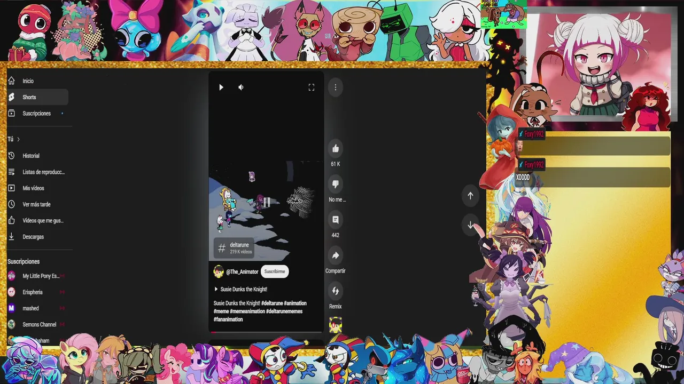The width and height of the screenshot is (684, 384).
Task: Open the Shorts sidebar entry
Action: [x=37, y=97]
